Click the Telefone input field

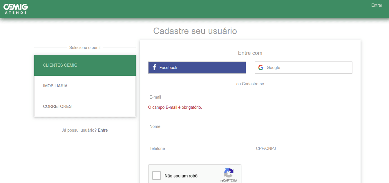click(x=197, y=148)
